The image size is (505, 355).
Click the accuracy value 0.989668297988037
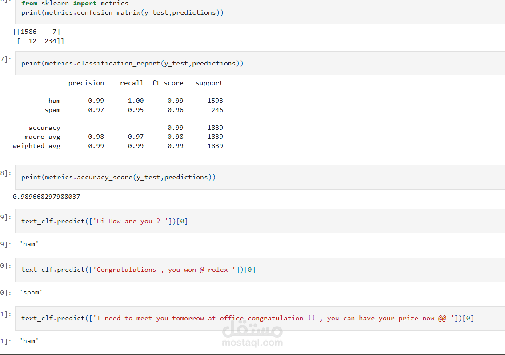[x=46, y=197]
